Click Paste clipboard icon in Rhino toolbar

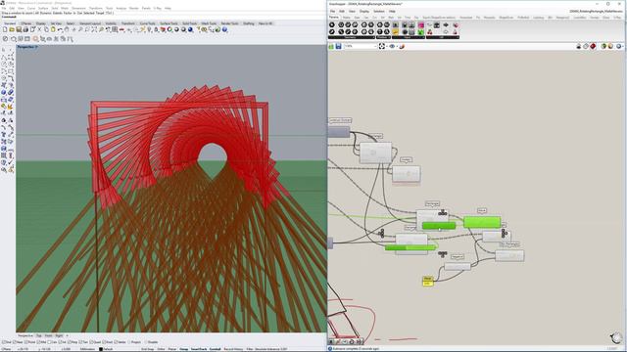pos(53,29)
